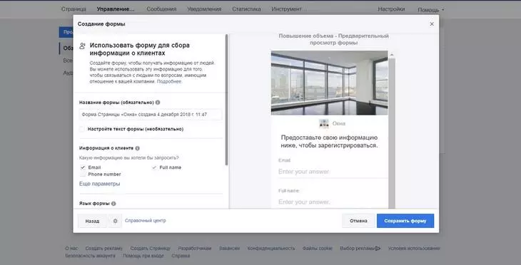Click the Full name answer field in preview
Image resolution: width=521 pixels, height=265 pixels.
pos(333,202)
